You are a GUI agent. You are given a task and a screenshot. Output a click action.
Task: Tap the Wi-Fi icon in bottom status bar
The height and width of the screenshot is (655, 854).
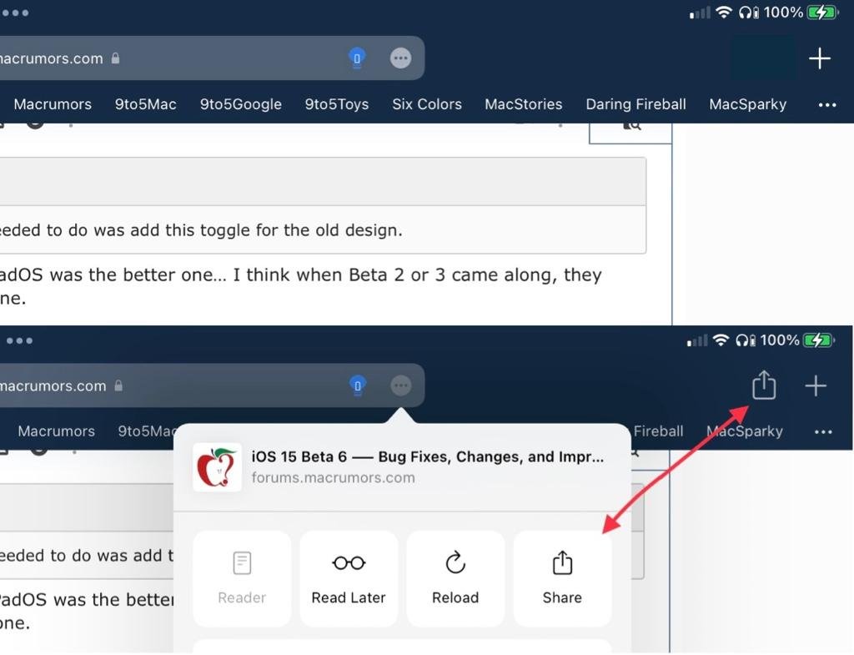tap(721, 340)
